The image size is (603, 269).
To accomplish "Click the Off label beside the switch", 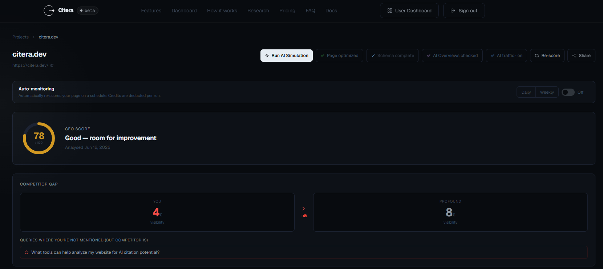I will [x=580, y=92].
